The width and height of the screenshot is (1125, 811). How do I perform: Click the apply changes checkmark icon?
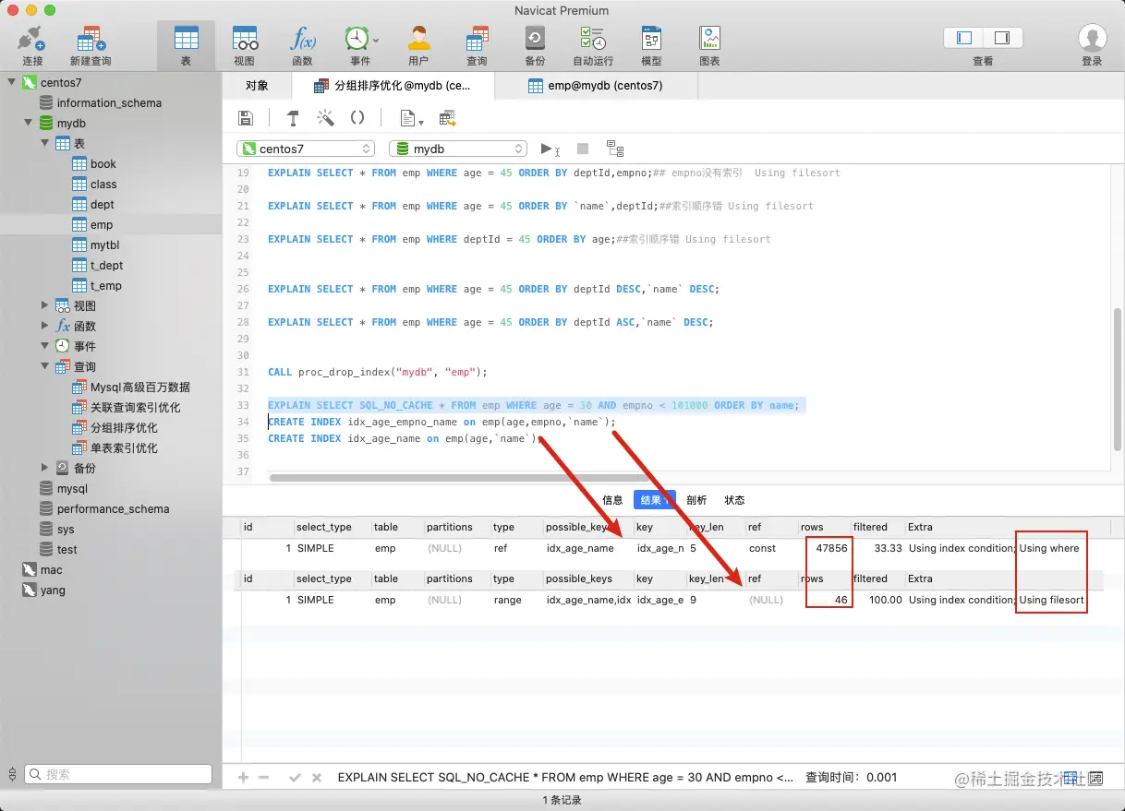(295, 778)
